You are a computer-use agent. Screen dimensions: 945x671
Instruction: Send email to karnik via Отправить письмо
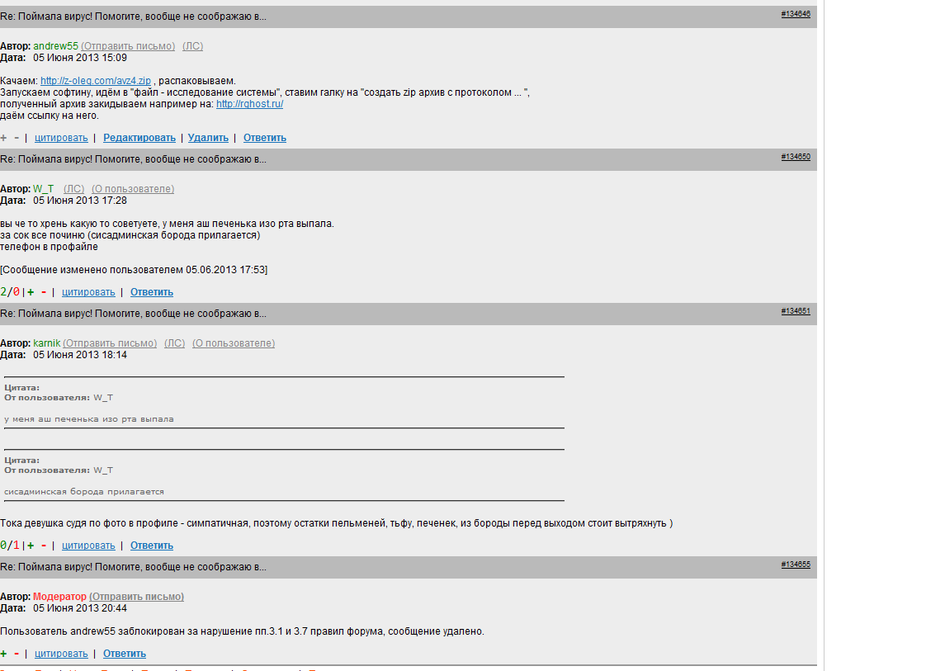pos(110,343)
